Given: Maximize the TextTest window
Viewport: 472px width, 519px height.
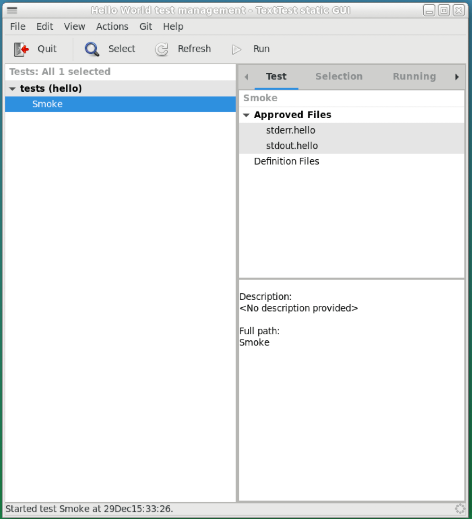Looking at the screenshot, I should (444, 10).
